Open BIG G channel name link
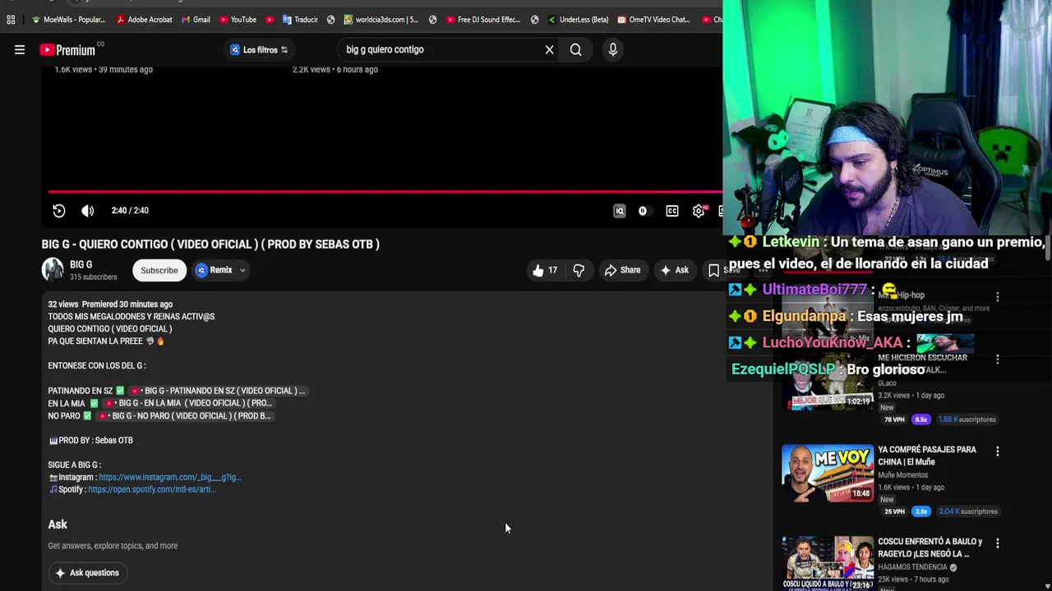The image size is (1052, 591). tap(81, 264)
